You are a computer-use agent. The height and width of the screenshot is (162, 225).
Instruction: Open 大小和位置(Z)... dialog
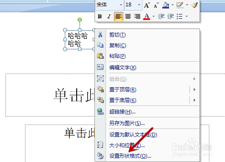coord(147,145)
